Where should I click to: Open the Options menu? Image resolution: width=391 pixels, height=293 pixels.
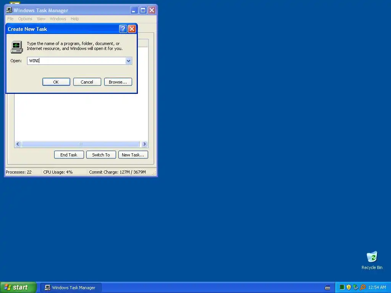(25, 19)
